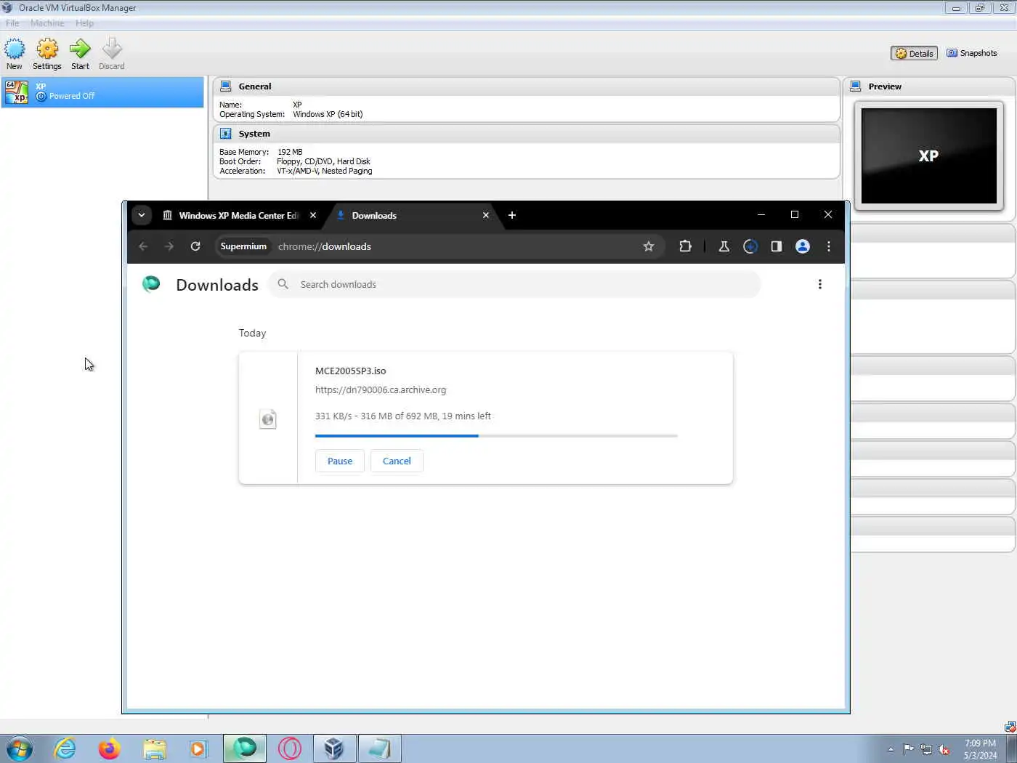
Task: Open the Windows Start orb
Action: (19, 748)
